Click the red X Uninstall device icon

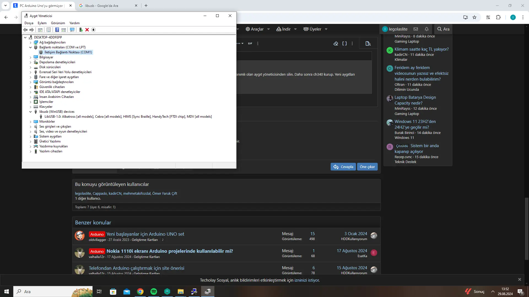click(x=87, y=30)
